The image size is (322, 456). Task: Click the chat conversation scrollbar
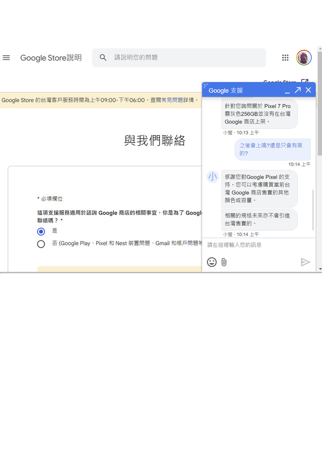click(x=313, y=209)
